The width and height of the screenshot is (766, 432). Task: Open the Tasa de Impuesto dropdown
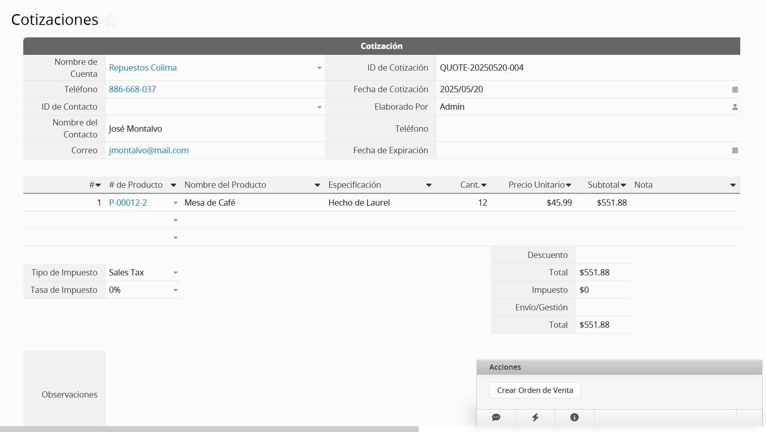[175, 290]
